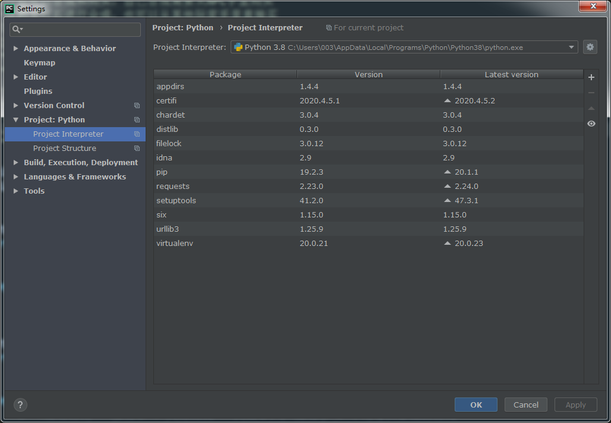Click the upgrade arrow icon in side toolbar
The height and width of the screenshot is (423, 611).
(x=591, y=108)
